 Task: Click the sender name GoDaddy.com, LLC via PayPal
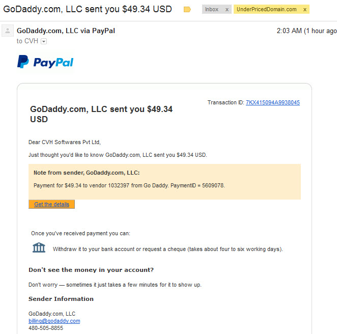pos(66,31)
